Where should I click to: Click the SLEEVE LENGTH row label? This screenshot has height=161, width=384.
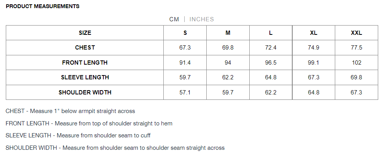[85, 77]
